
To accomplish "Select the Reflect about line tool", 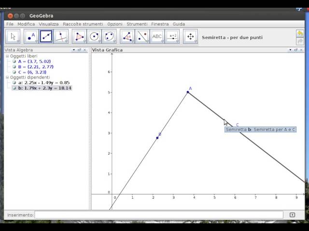I will click(x=142, y=37).
